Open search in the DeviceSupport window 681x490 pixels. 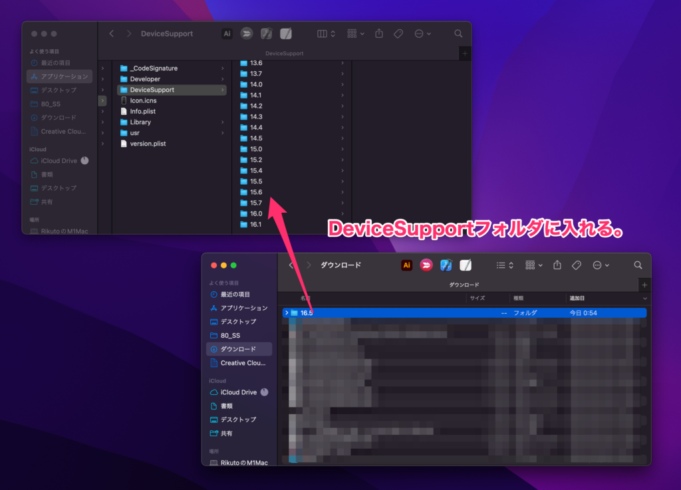[458, 33]
